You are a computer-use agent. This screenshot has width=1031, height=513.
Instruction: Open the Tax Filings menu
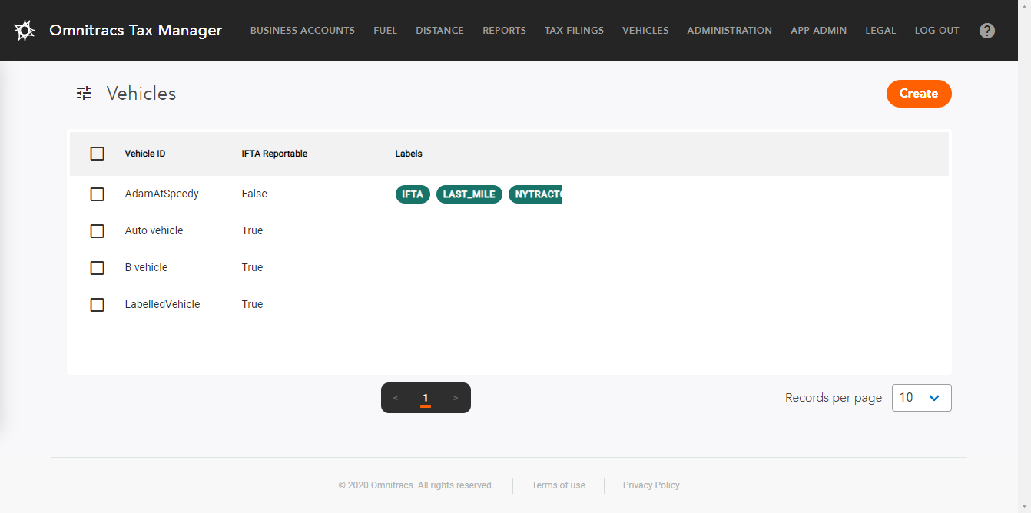(x=574, y=31)
